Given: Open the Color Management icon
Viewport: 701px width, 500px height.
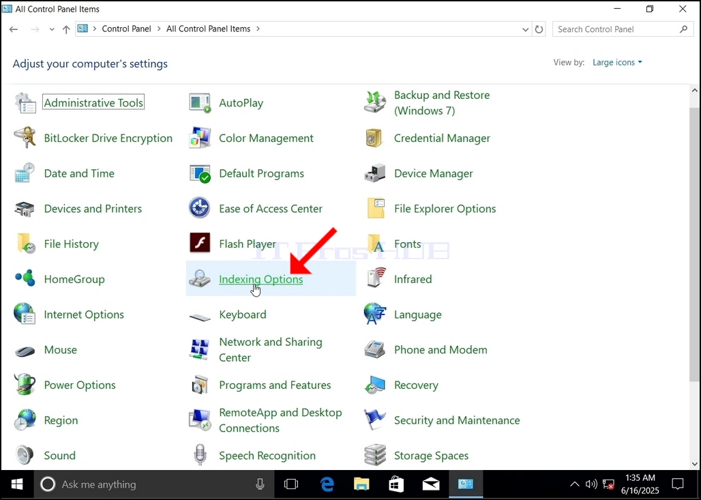Looking at the screenshot, I should [200, 138].
